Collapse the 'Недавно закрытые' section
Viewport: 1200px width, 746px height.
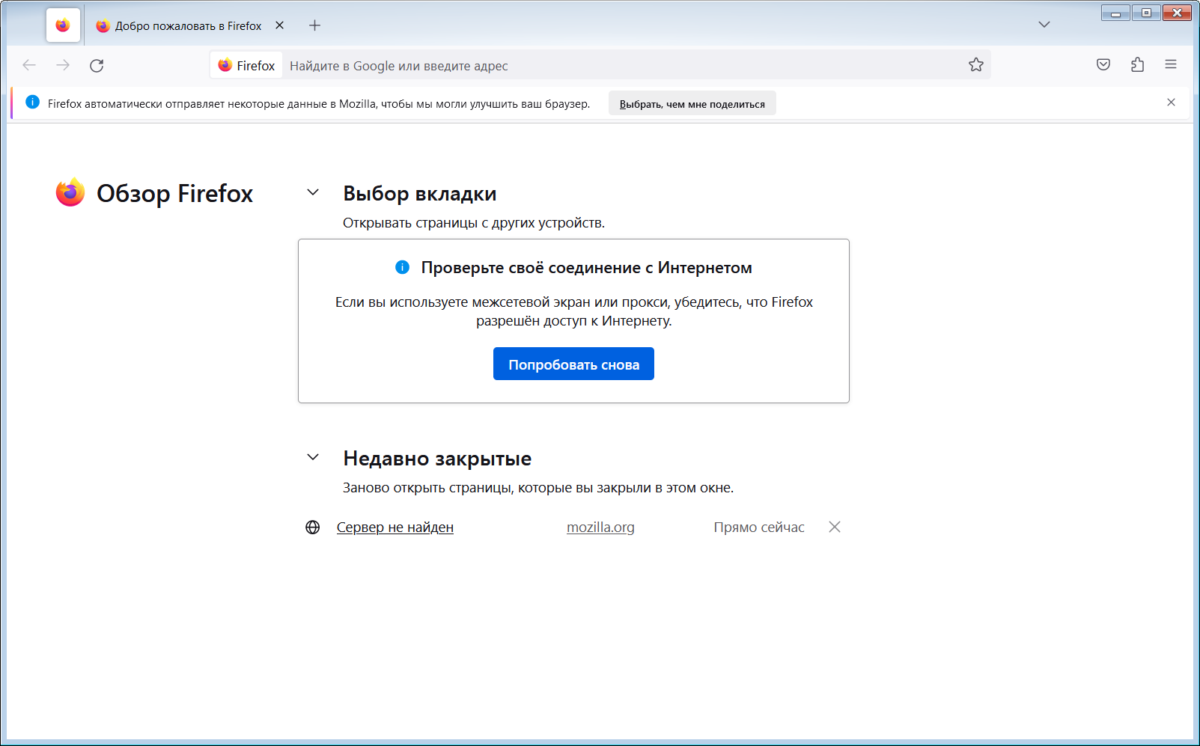tap(313, 458)
